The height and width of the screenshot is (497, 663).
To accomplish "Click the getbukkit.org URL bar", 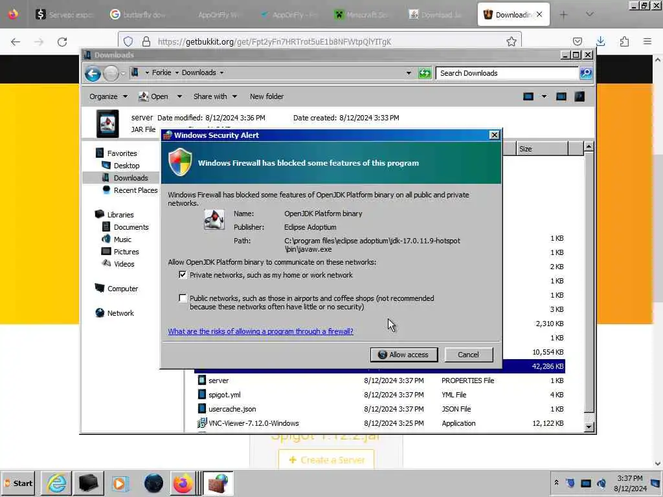I will [x=319, y=41].
